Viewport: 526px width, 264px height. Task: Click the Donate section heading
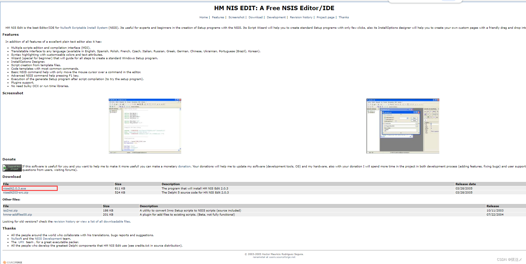[9, 159]
